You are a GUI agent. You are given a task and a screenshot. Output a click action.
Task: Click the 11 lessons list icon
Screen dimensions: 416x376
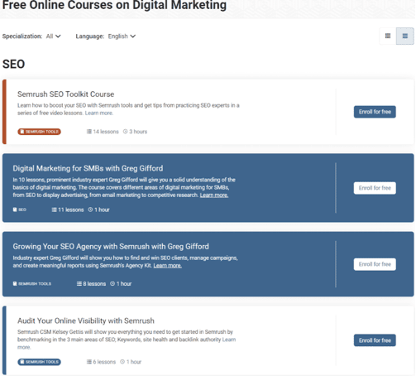tap(55, 210)
